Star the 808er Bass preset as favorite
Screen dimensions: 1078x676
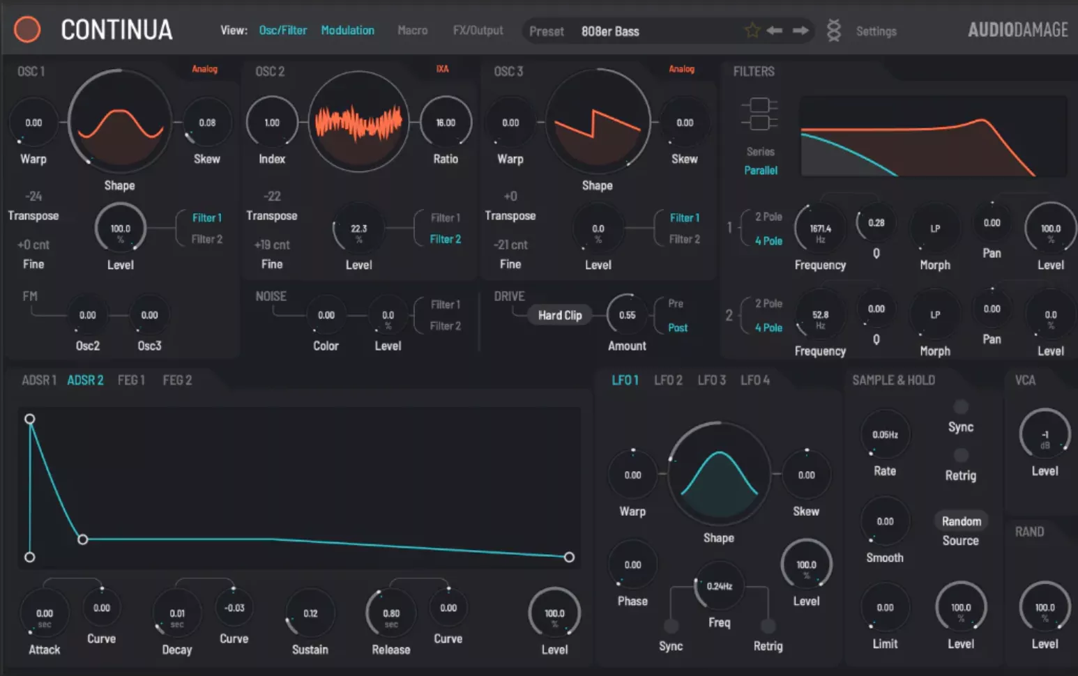point(752,30)
